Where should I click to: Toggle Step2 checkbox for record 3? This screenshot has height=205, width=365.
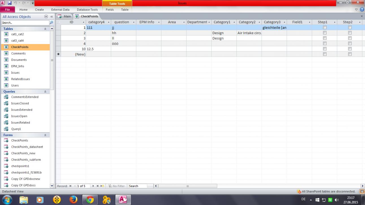click(350, 38)
